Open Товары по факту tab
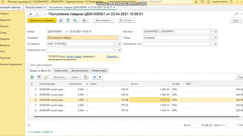Screen dimensions: 243x136 tap(40, 71)
